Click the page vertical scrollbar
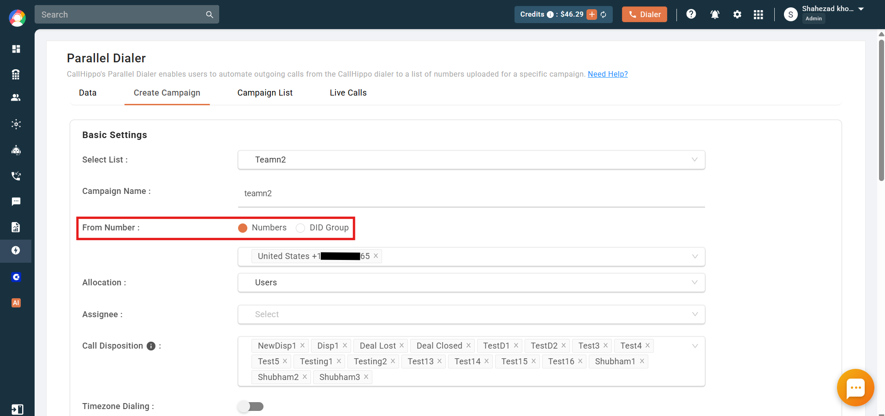The width and height of the screenshot is (885, 416). [881, 111]
